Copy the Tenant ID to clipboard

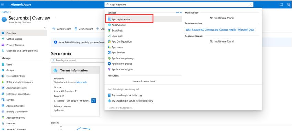click(x=93, y=100)
